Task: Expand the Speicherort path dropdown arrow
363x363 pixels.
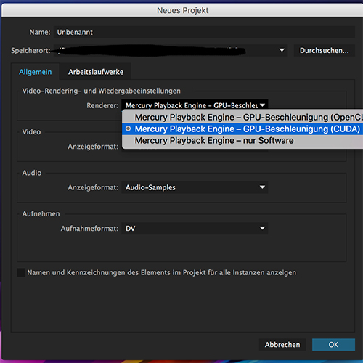Action: (282, 50)
